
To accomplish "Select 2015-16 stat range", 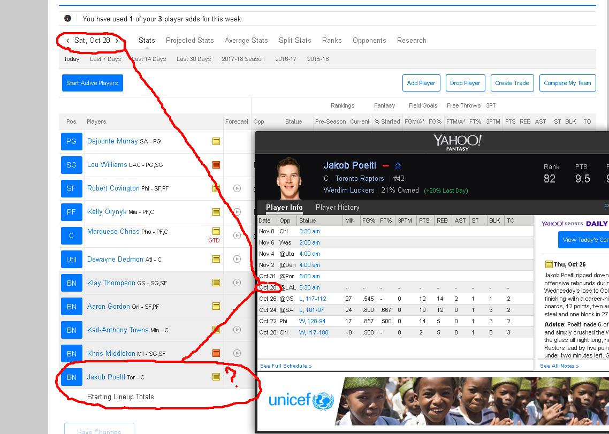I will point(318,59).
